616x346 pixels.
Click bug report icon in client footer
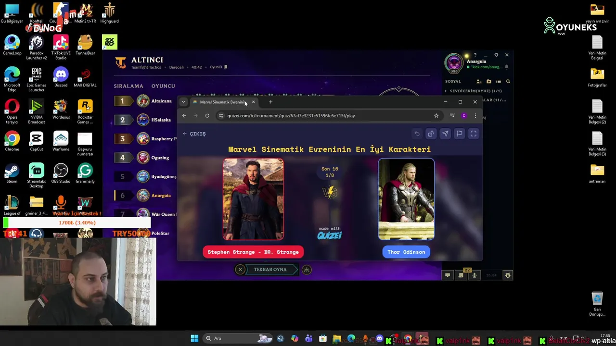pyautogui.click(x=507, y=275)
